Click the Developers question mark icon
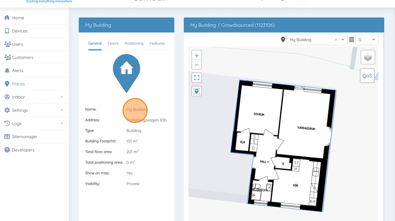Viewport: 395px width, 221px height. click(x=7, y=150)
